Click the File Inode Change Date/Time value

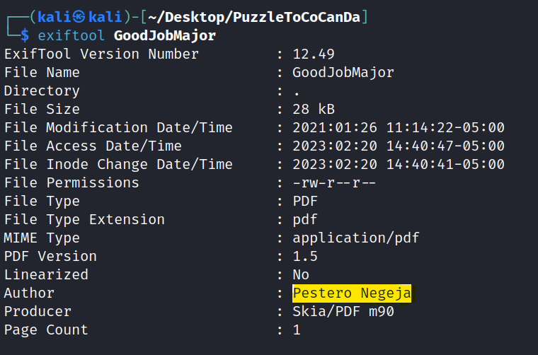coord(399,164)
